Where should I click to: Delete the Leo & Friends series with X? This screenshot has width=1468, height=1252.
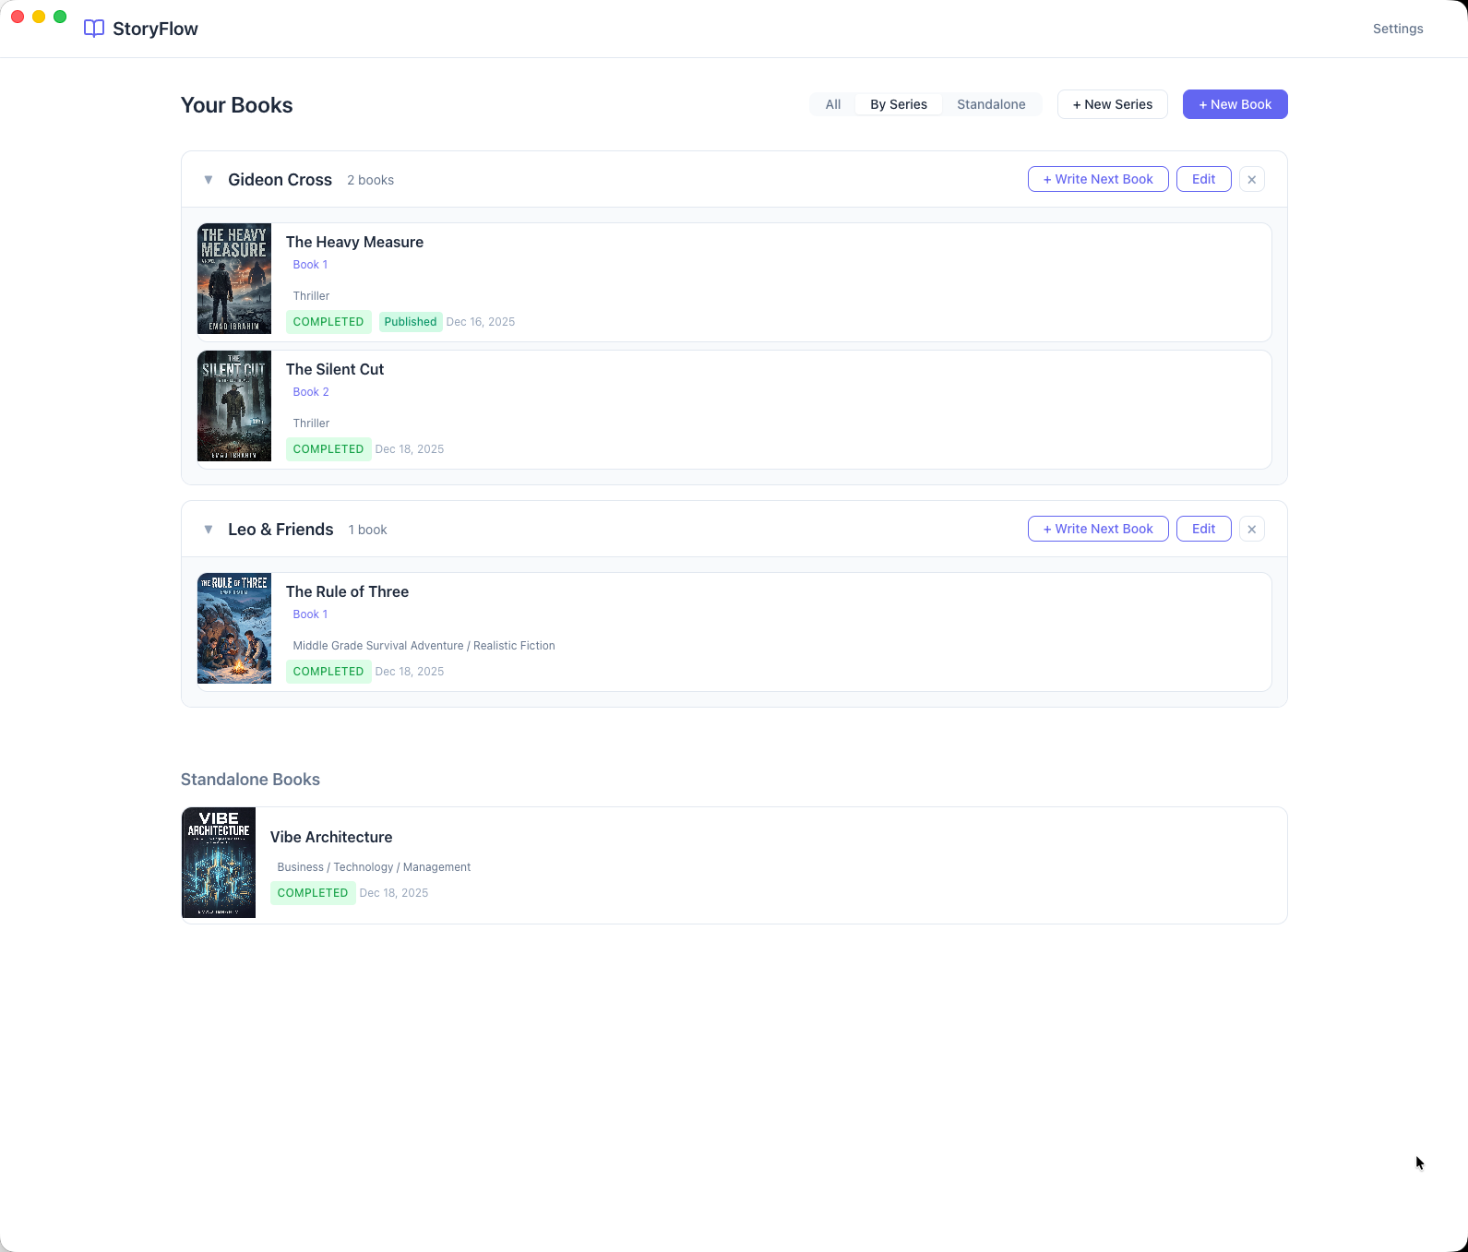click(x=1251, y=529)
